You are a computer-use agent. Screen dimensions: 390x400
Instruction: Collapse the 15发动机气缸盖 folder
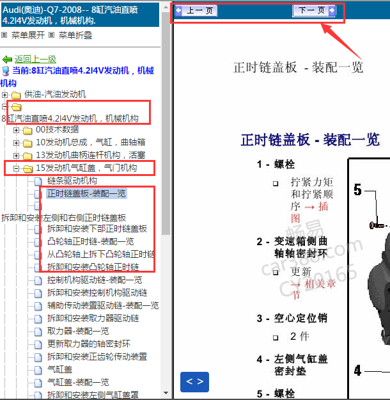(x=16, y=168)
